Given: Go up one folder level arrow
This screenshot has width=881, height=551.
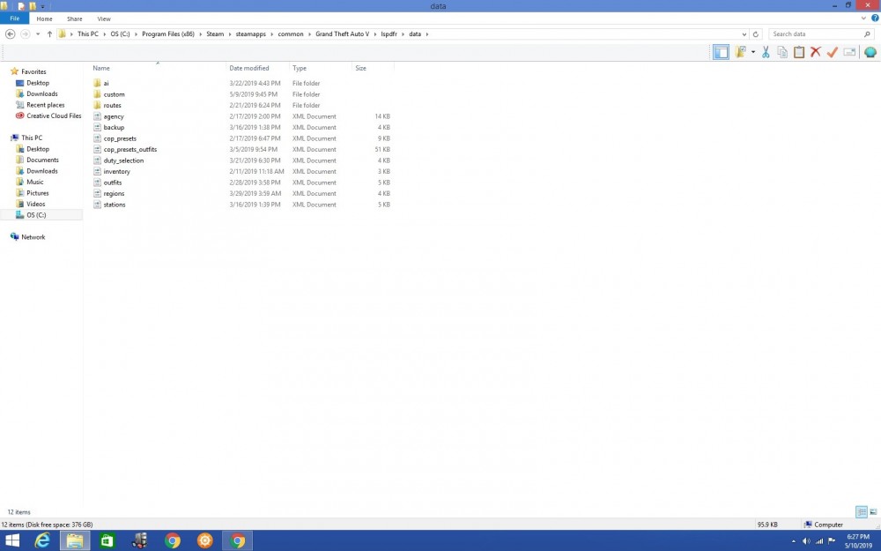Looking at the screenshot, I should 49,34.
